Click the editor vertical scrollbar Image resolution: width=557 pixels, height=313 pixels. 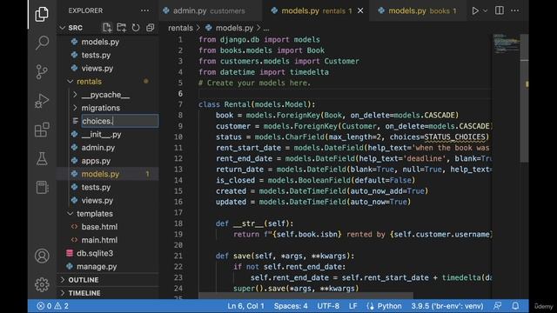pyautogui.click(x=524, y=98)
